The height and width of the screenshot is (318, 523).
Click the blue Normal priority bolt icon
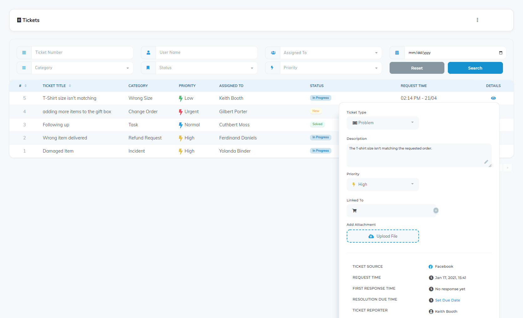point(181,125)
